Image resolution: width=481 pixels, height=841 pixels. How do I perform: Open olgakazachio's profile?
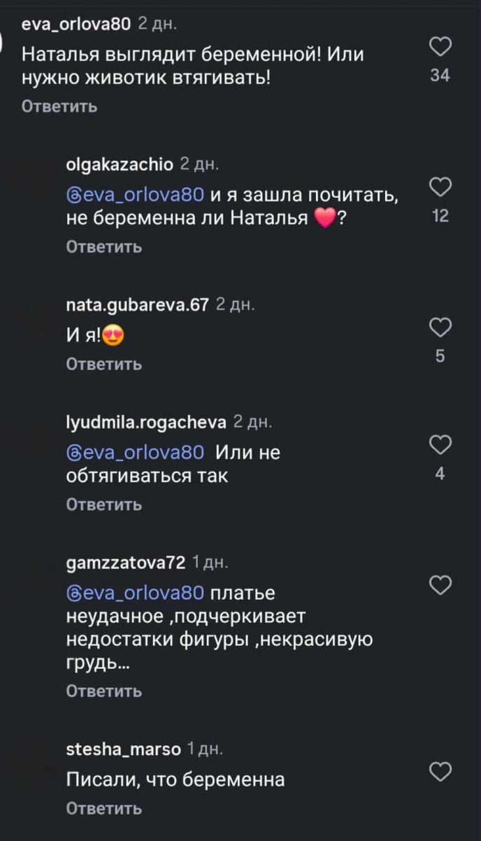click(x=119, y=164)
